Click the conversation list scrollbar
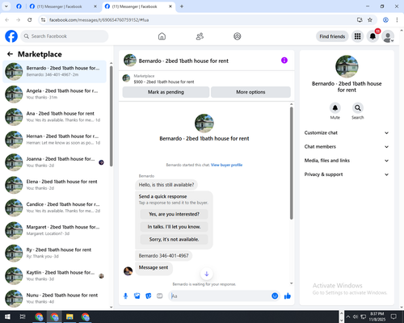Screen dimensions: 404x323 [112, 116]
